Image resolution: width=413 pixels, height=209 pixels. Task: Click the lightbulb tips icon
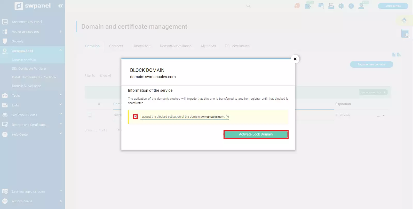[404, 20]
